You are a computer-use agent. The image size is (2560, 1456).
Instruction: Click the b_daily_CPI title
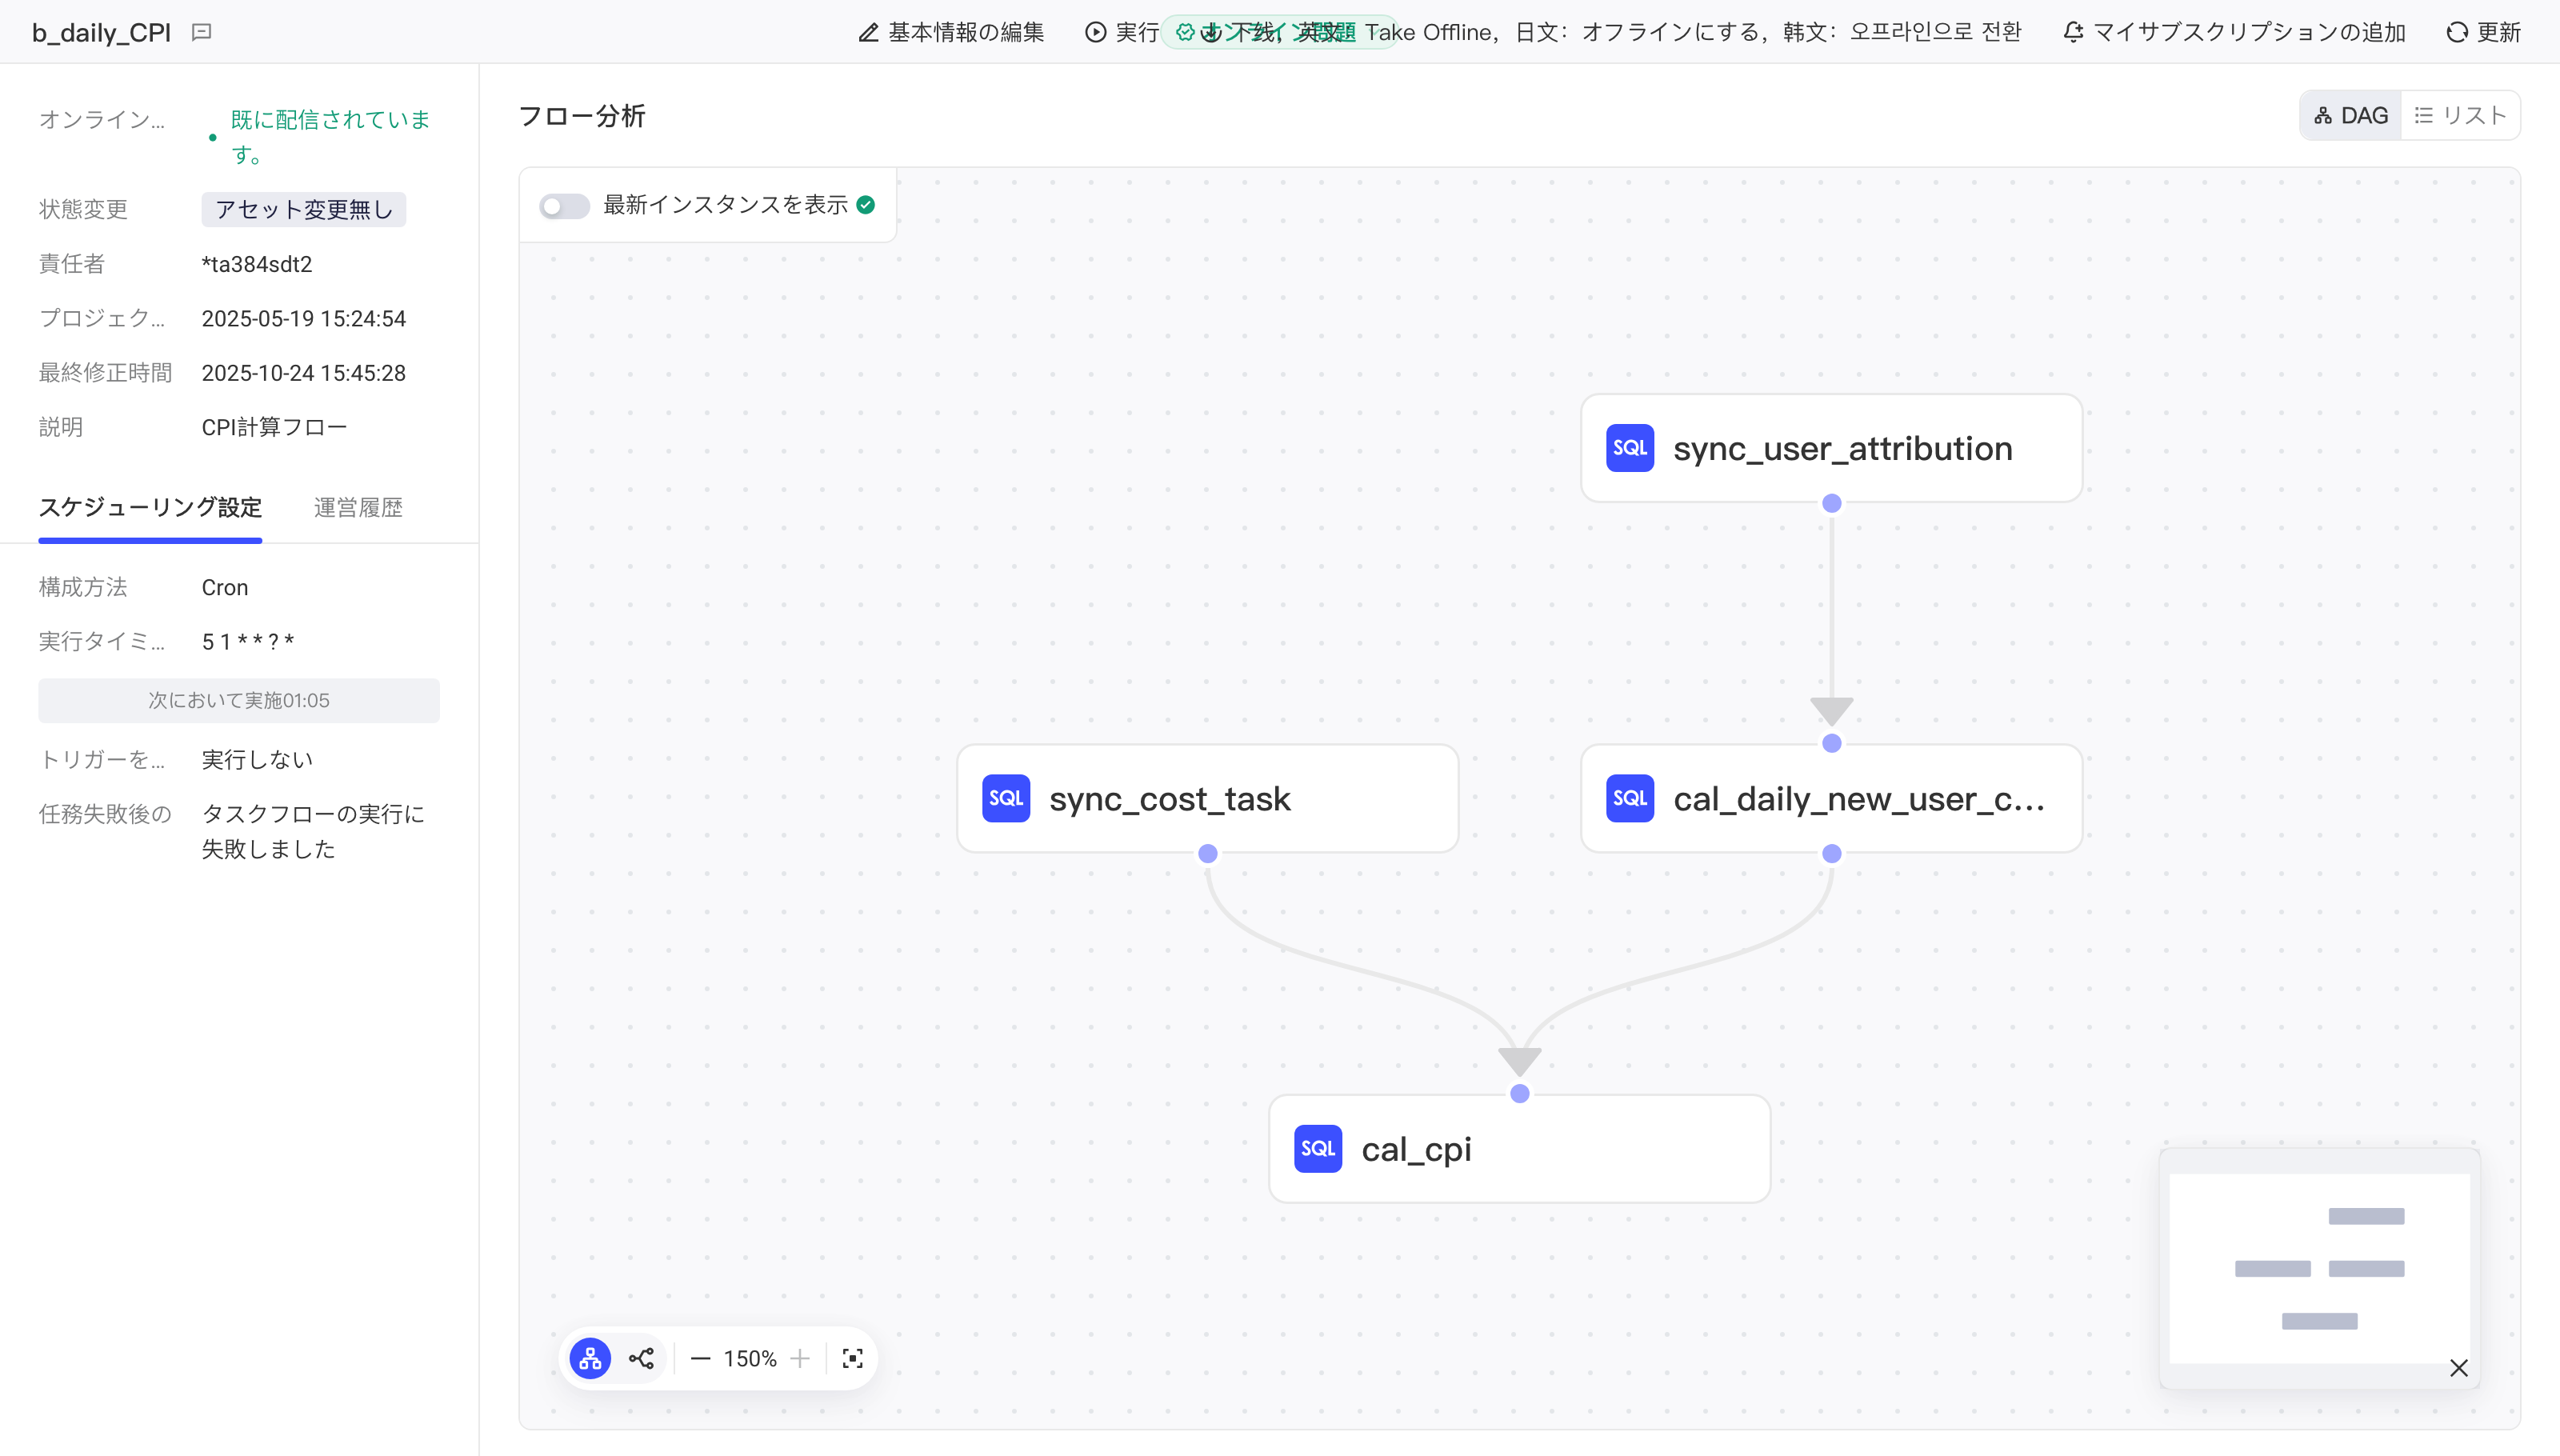[101, 32]
